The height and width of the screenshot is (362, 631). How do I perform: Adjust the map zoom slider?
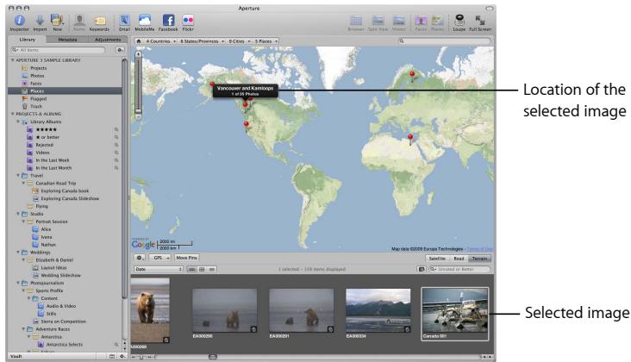click(139, 110)
